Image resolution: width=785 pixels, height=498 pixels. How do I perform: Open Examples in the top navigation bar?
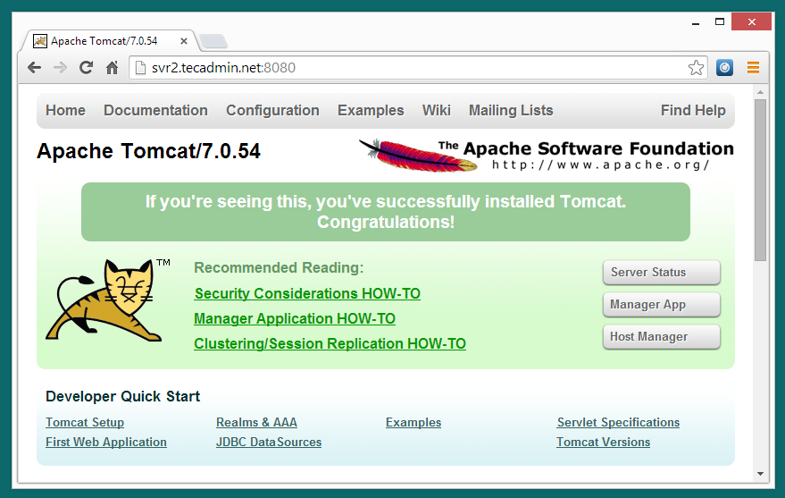pyautogui.click(x=371, y=110)
